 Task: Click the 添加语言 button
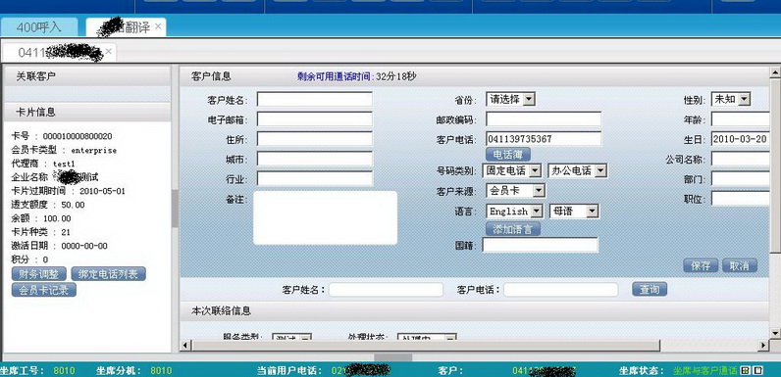coord(513,229)
